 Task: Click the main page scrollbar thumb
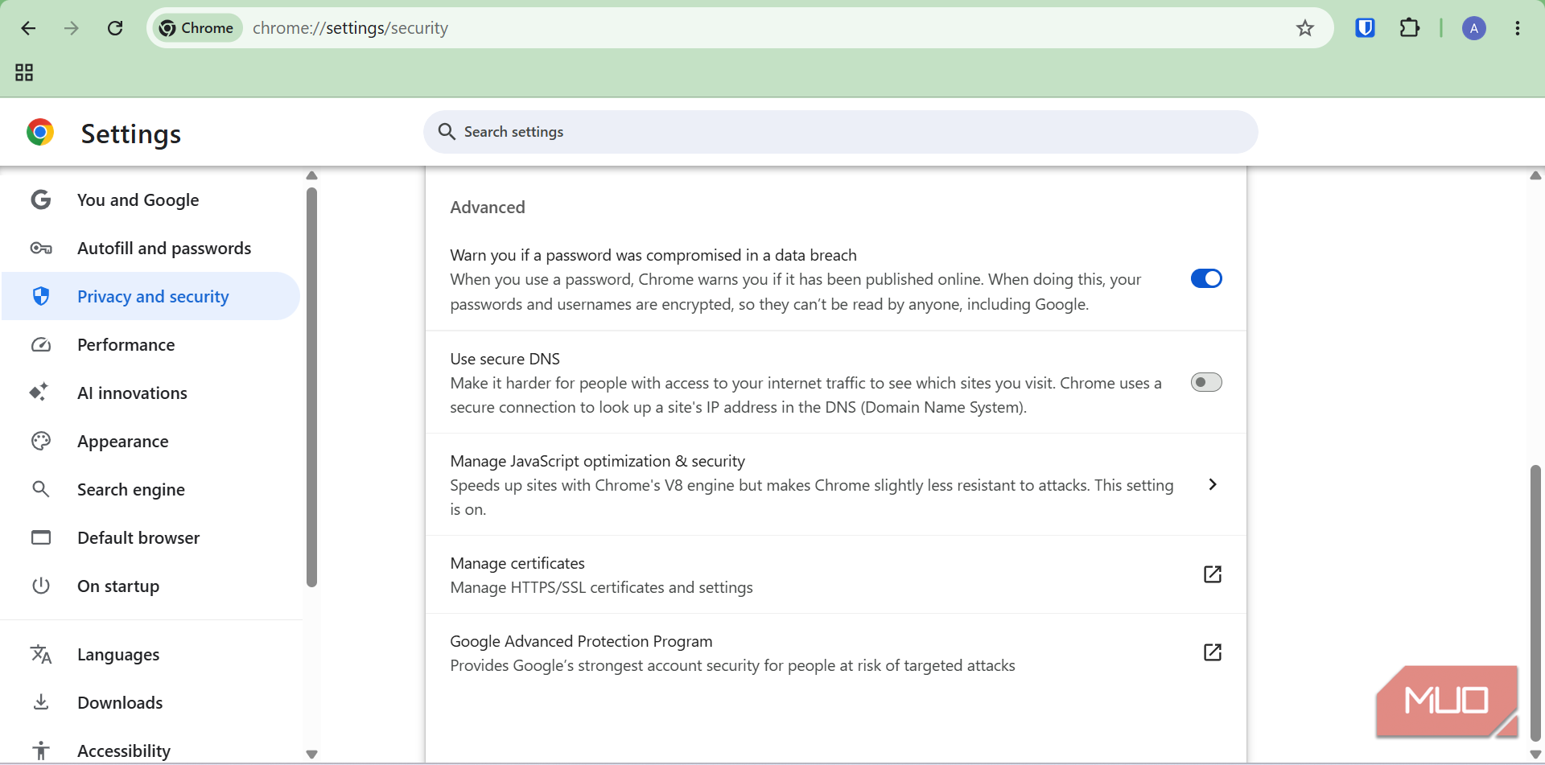1535,602
